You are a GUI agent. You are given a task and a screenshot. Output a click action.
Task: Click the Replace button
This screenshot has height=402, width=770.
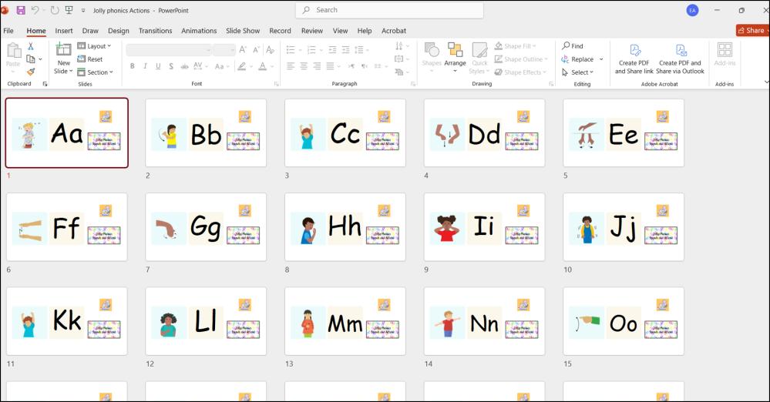577,59
